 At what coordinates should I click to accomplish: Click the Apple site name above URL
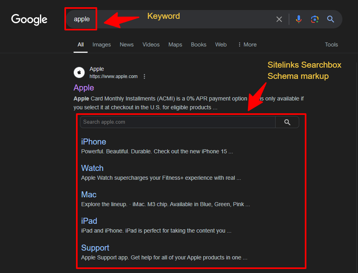pos(96,69)
